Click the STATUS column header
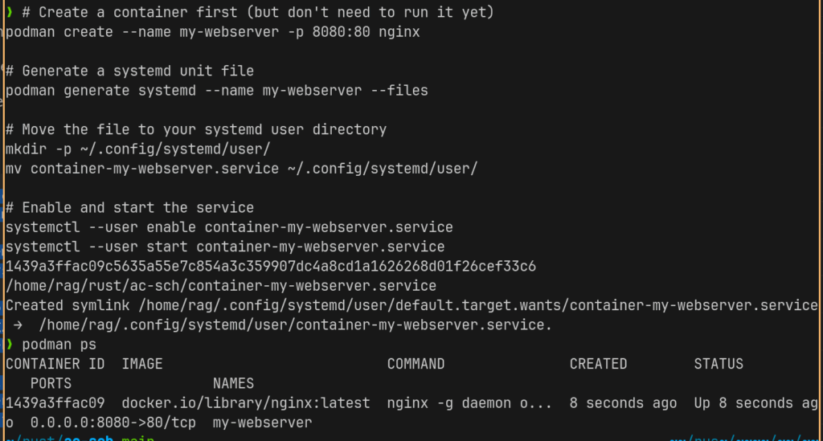823x441 pixels. 719,364
